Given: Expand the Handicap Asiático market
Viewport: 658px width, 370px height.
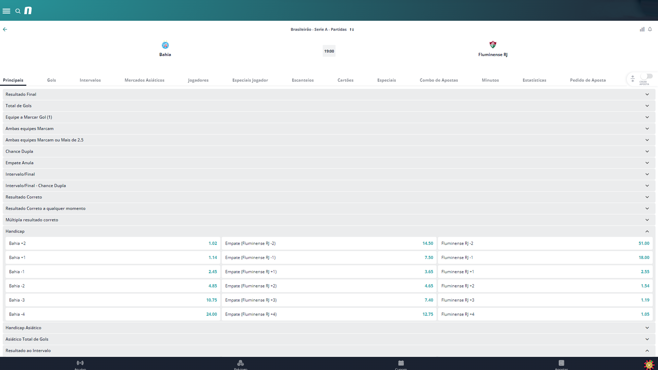Looking at the screenshot, I should coord(329,328).
